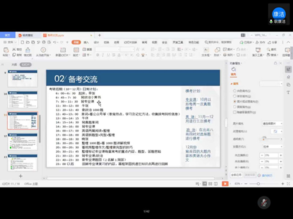Click the plus icon below slide thumbnails
Screen dimensions: 293x219
(21, 176)
